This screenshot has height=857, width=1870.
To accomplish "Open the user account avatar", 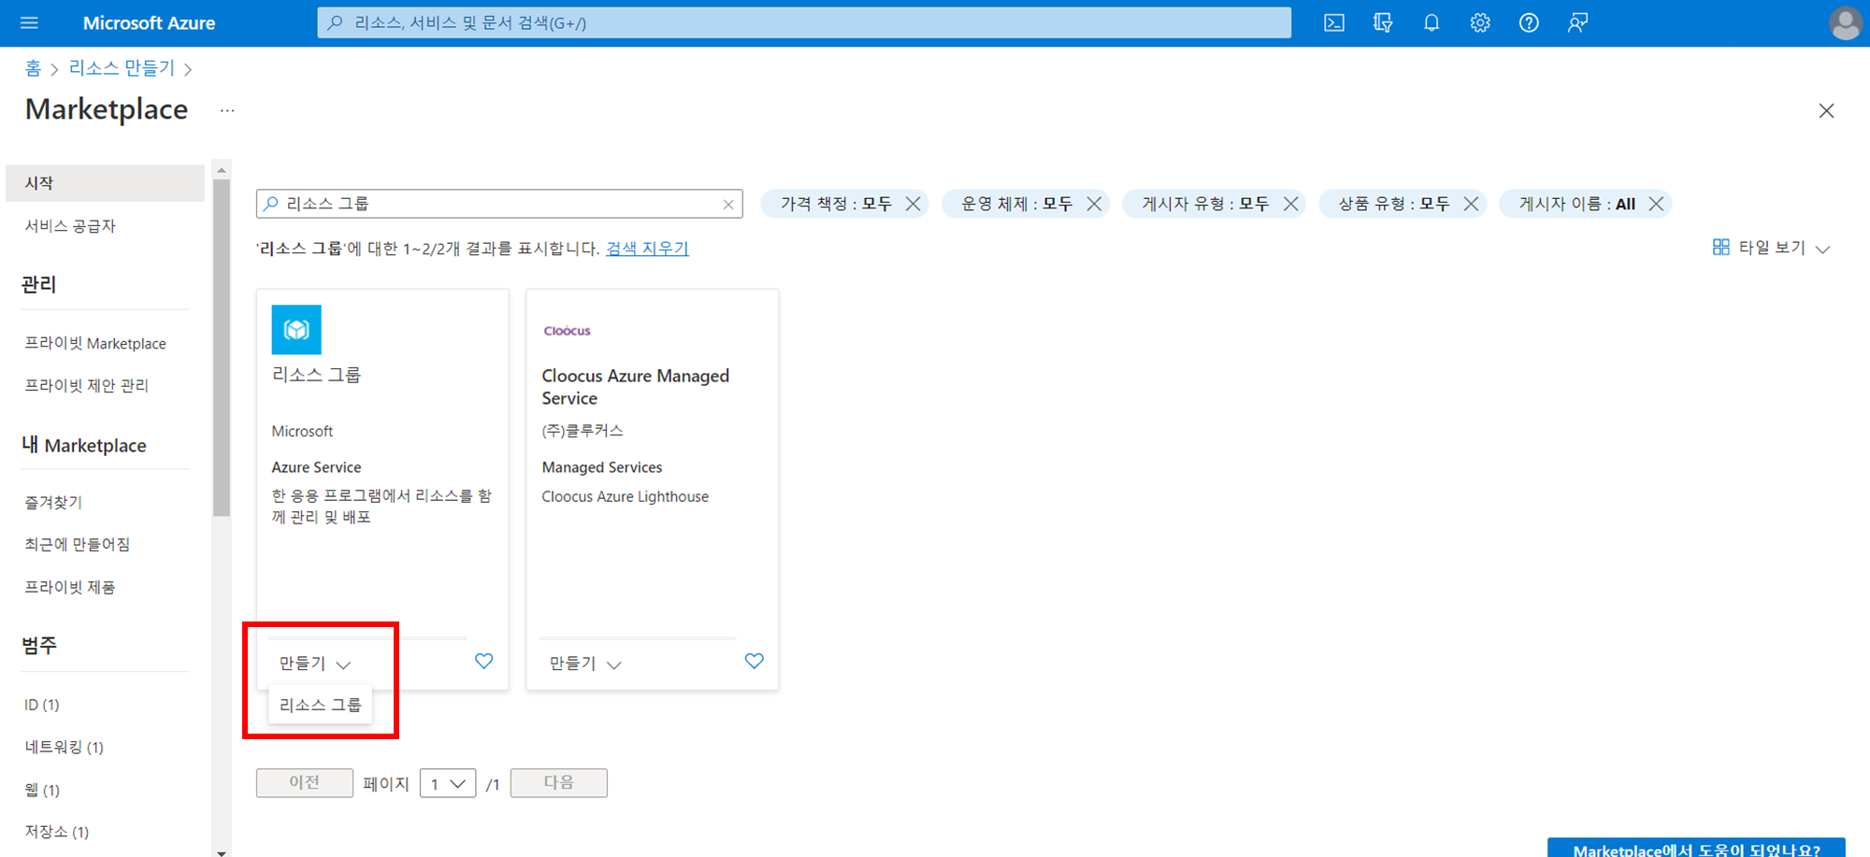I will pos(1845,23).
